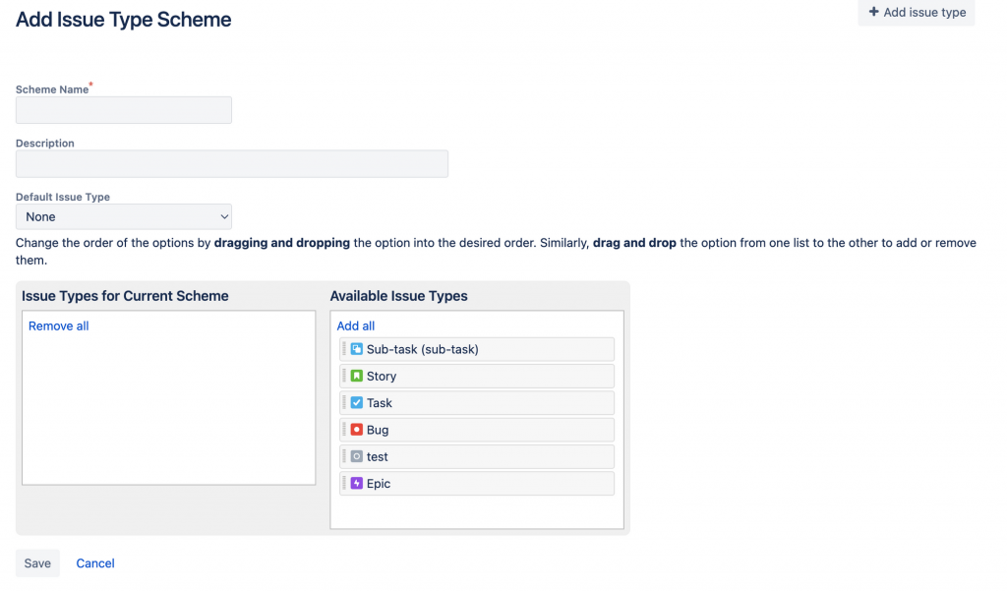Click the green Story issue type icon

[357, 376]
